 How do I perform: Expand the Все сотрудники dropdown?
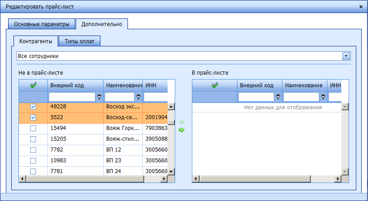(x=346, y=56)
